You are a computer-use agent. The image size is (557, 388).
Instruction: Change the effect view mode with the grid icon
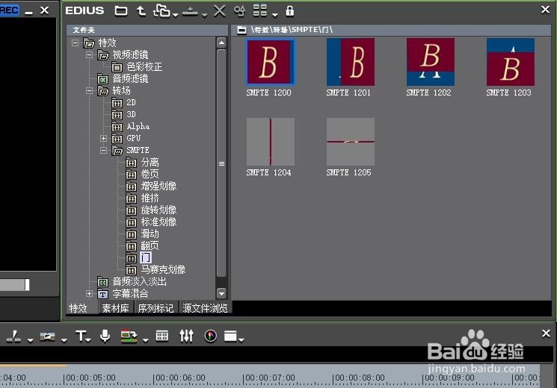tap(259, 10)
